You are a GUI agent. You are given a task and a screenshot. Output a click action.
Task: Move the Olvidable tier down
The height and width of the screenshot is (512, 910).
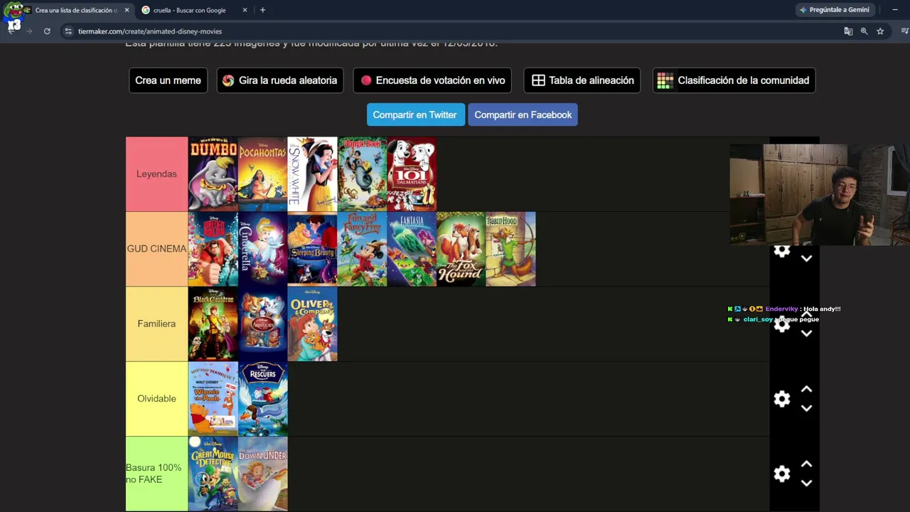[806, 408]
